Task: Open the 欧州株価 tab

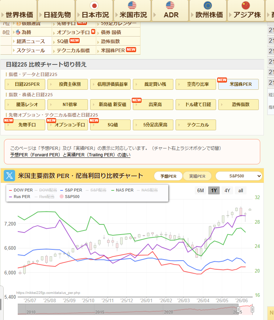Action: [208, 10]
